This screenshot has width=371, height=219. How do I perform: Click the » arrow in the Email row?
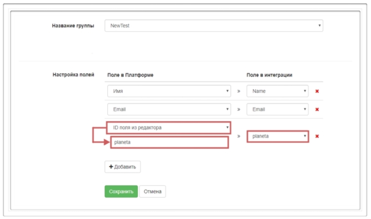(x=239, y=109)
